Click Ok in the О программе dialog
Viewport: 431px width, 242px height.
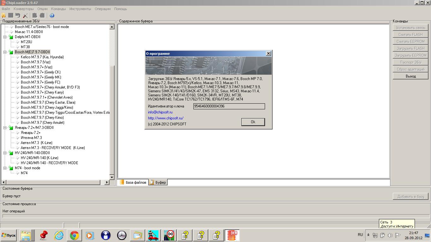(x=253, y=122)
